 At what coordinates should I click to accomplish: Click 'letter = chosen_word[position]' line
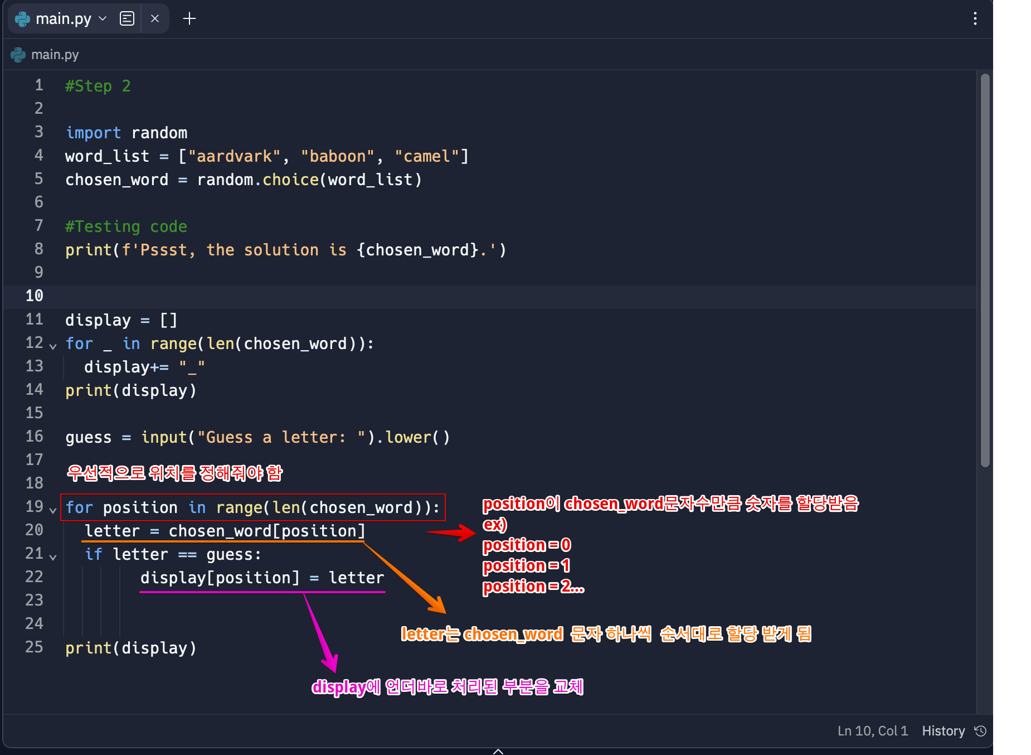coord(225,531)
